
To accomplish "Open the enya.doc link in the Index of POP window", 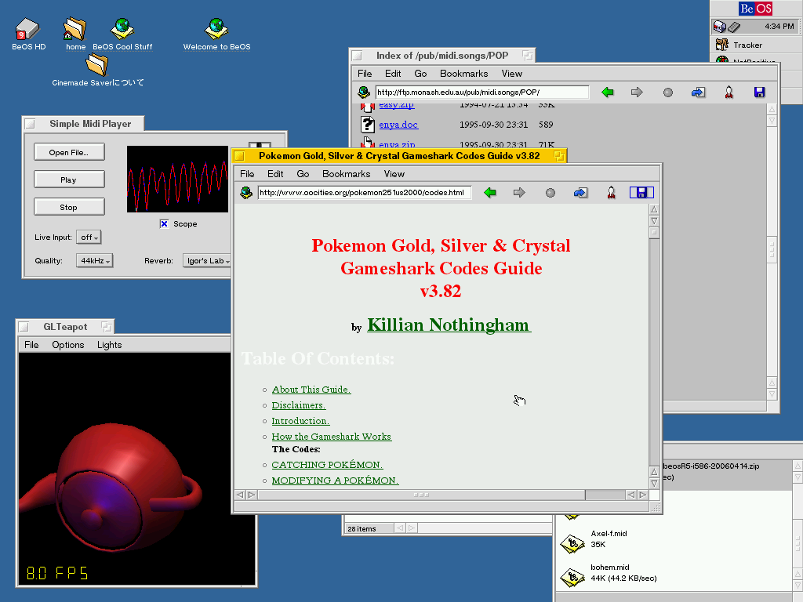I will click(x=398, y=125).
